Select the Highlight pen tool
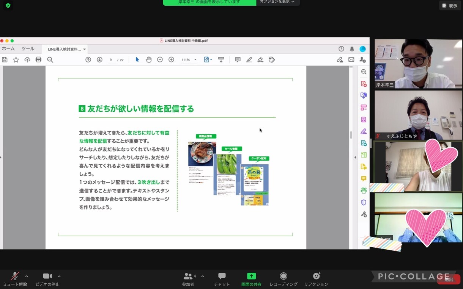463x289 pixels. point(249,60)
